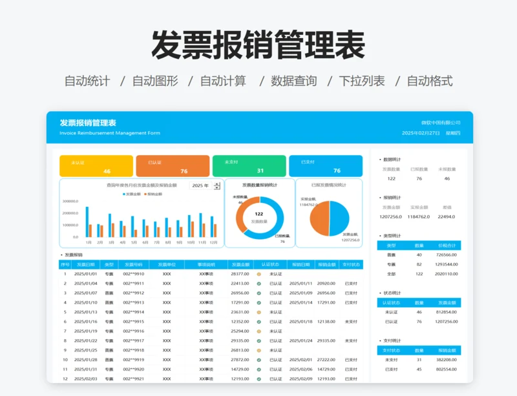
Task: Select the 认证状态 header in 状态统计
Action: point(391,303)
